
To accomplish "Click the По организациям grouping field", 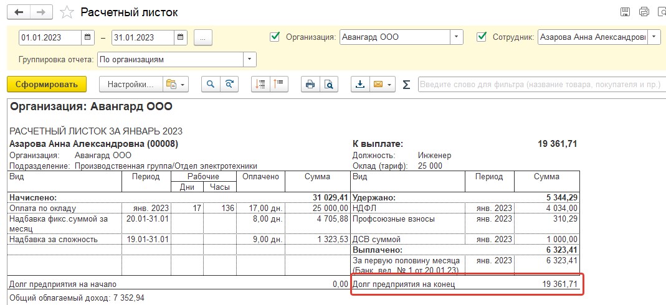I will (x=170, y=59).
